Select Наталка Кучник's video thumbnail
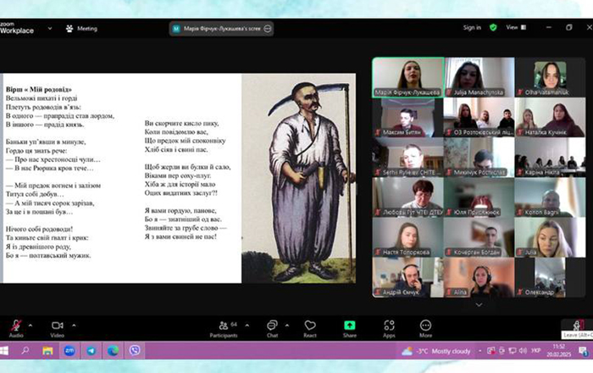 tap(550, 117)
